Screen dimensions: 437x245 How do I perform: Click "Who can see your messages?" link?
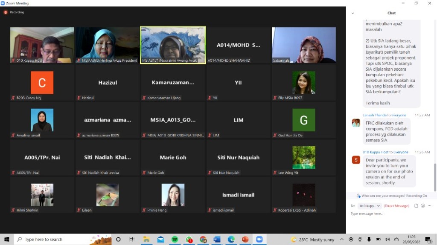pos(383,196)
